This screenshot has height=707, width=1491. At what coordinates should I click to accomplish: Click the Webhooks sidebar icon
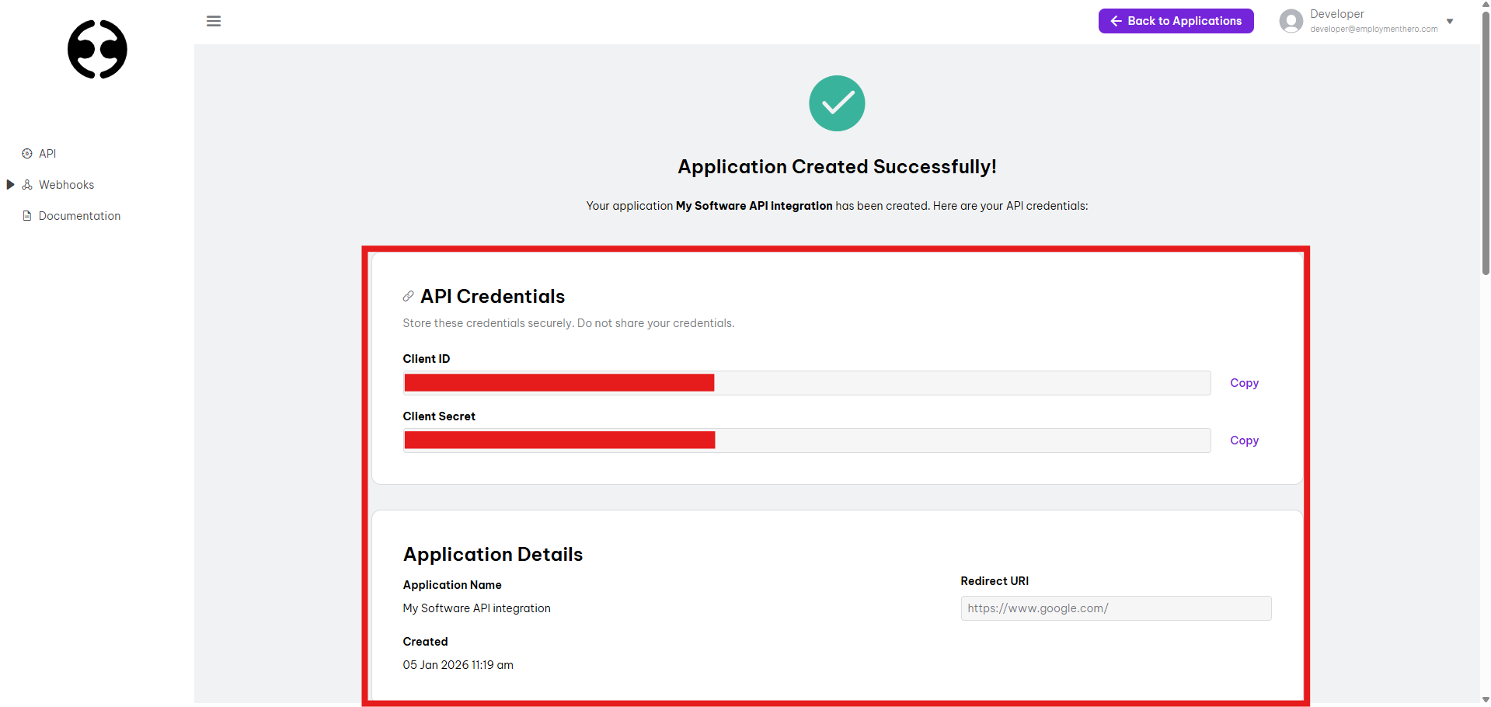(27, 185)
